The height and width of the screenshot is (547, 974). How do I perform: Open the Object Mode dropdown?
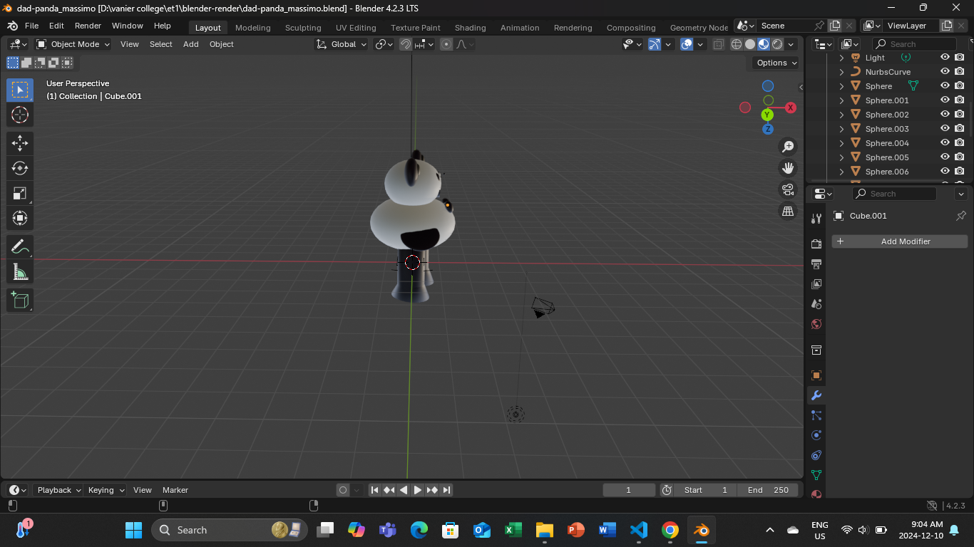point(73,44)
